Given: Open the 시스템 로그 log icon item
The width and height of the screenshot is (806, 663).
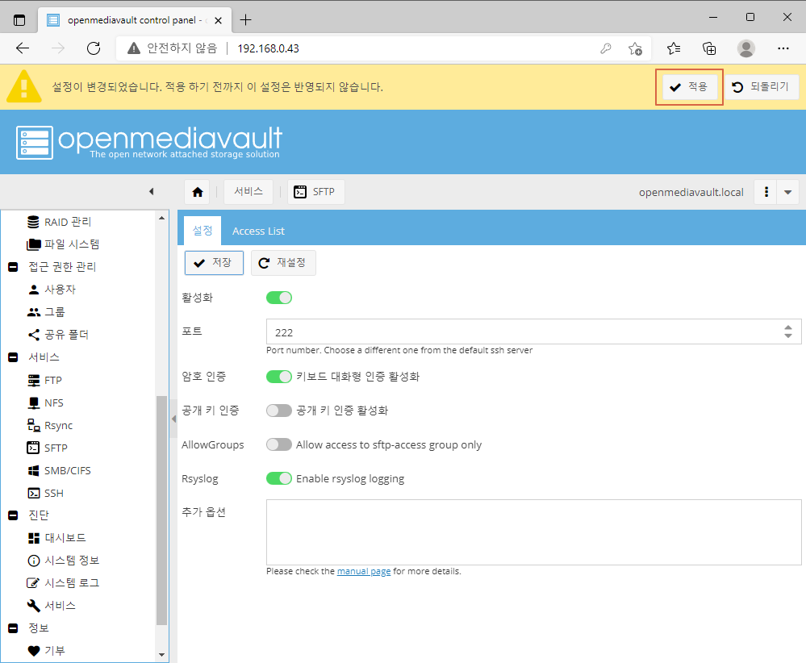Looking at the screenshot, I should click(63, 583).
